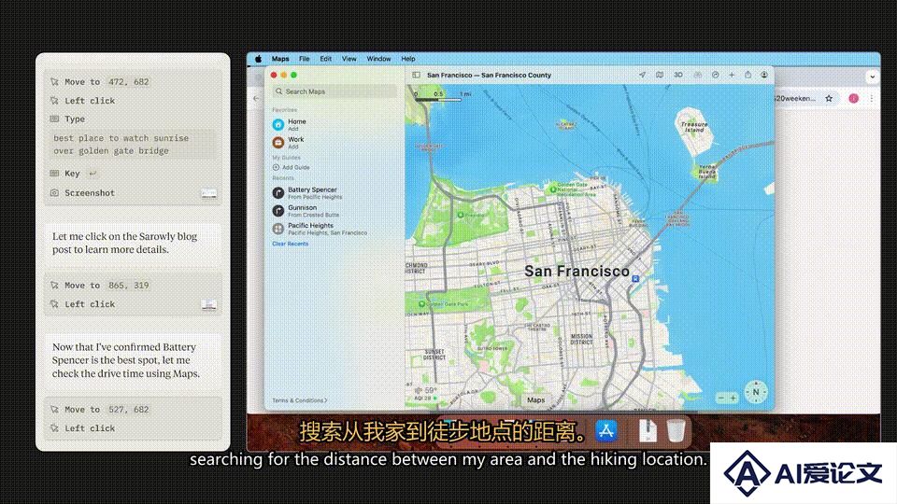897x504 pixels.
Task: Click the San Francisco map label
Action: [x=577, y=271]
